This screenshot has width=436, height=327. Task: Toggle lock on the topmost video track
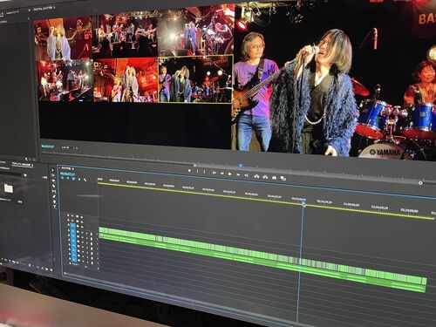(68, 215)
